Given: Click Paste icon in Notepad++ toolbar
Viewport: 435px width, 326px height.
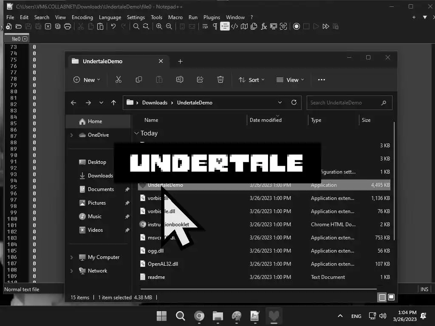Looking at the screenshot, I should [100, 27].
